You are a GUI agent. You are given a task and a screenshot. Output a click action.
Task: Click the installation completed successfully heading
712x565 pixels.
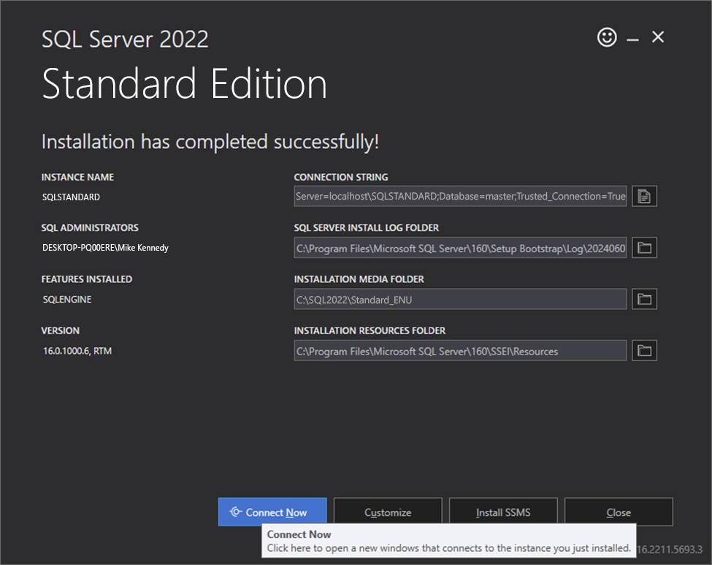(x=210, y=142)
